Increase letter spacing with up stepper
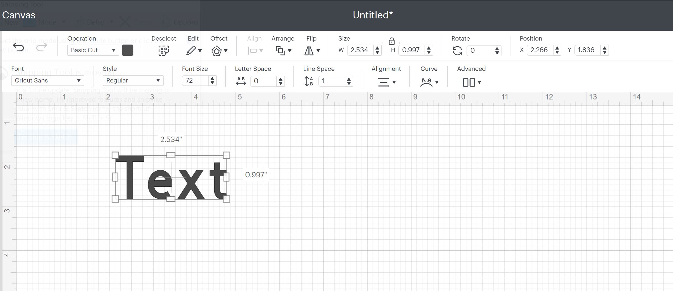The height and width of the screenshot is (291, 673). click(x=281, y=79)
